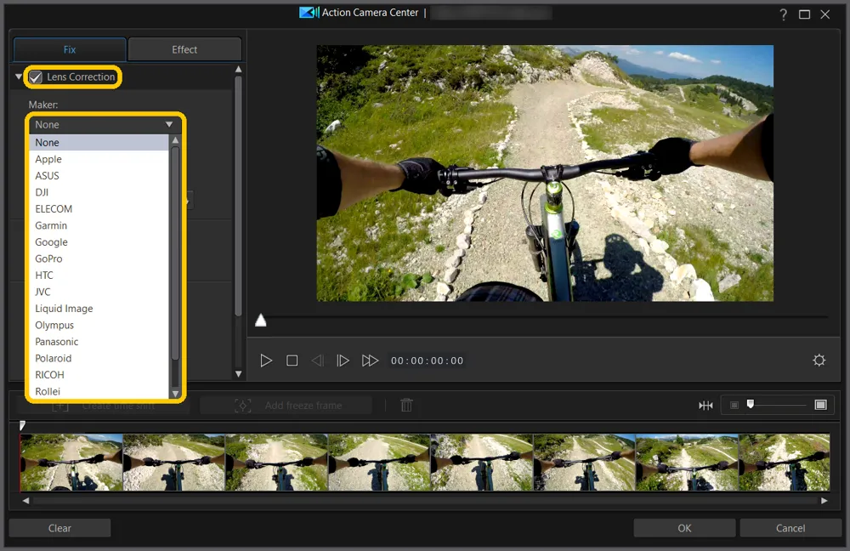
Task: Select Apple in the maker list
Action: (x=99, y=160)
